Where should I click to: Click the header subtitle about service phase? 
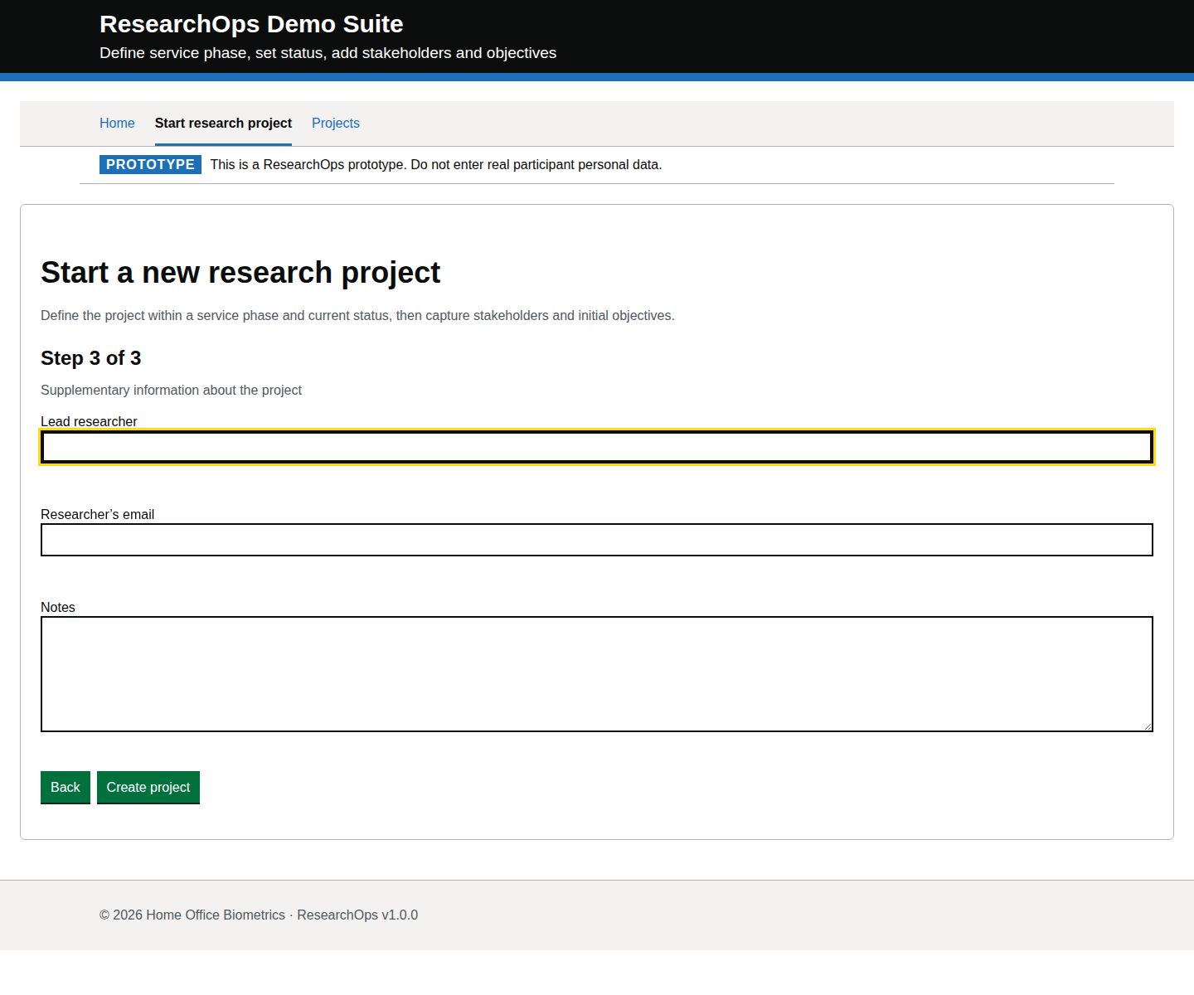328,53
